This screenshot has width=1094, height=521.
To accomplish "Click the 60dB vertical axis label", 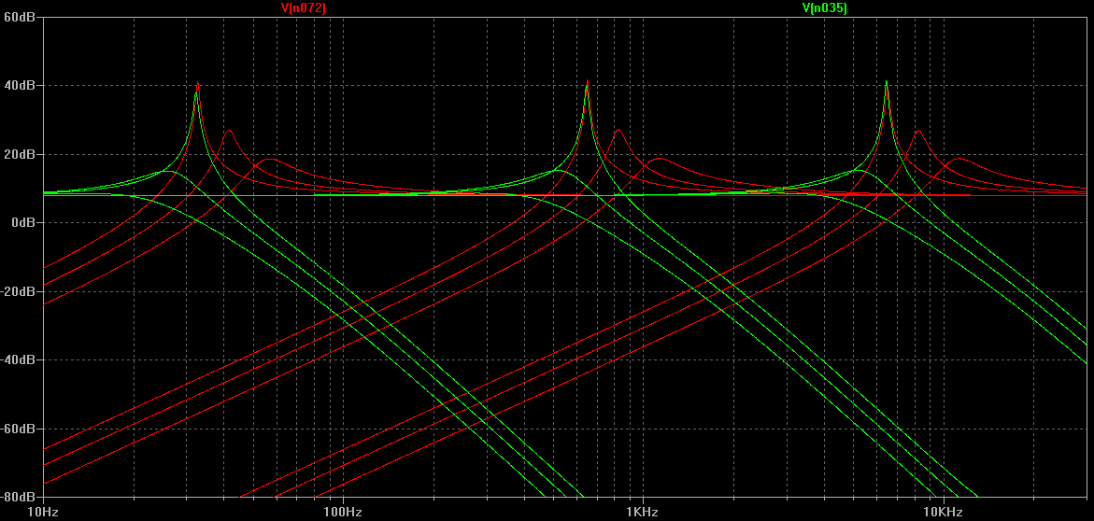I will pos(19,18).
